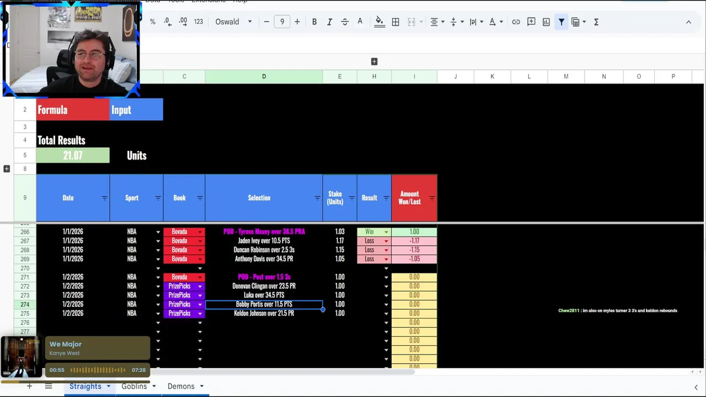Viewport: 706px width, 397px height.
Task: Open the fill color picker
Action: [379, 22]
